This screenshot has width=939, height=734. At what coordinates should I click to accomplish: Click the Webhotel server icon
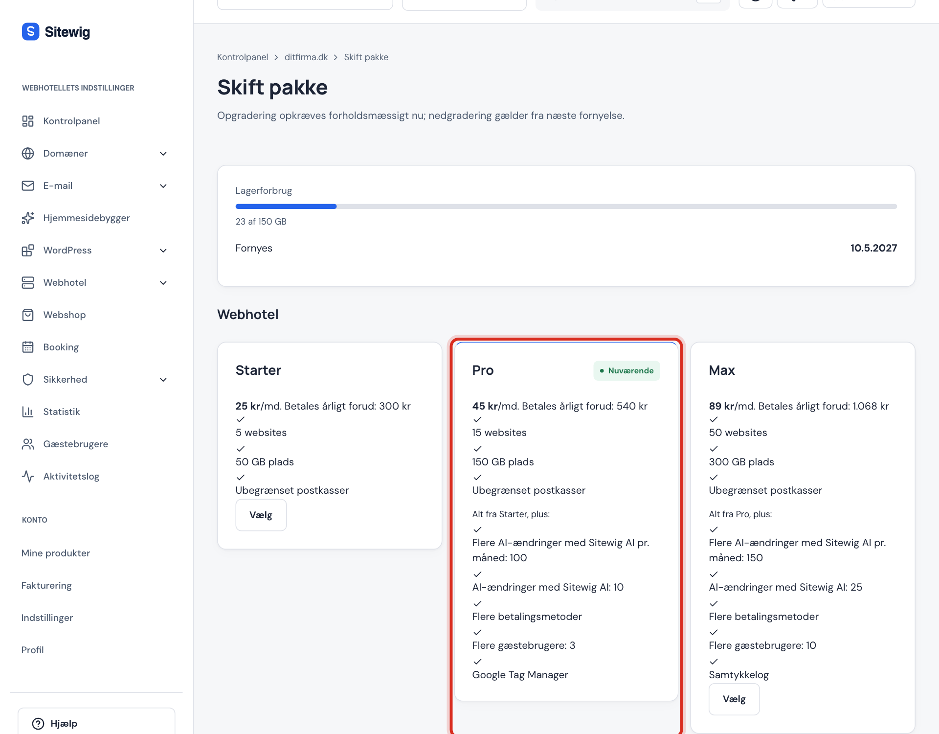pyautogui.click(x=28, y=282)
